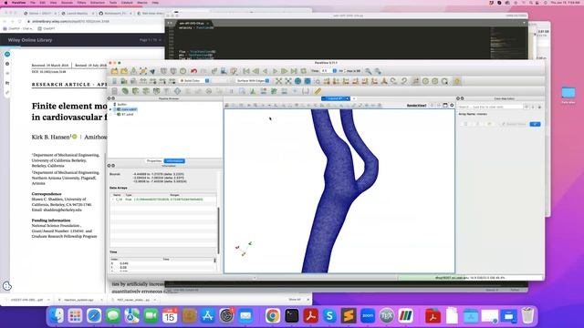Click the Clip filter icon
584x328 pixels.
coord(136,91)
